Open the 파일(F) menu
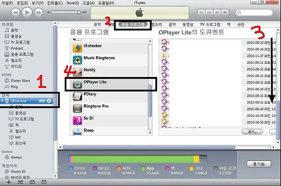Image resolution: width=281 pixels, height=186 pixels. (7, 3)
